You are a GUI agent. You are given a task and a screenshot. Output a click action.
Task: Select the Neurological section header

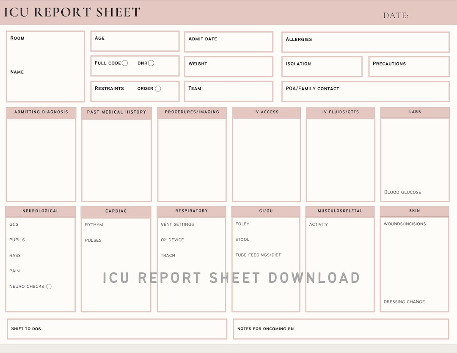coord(40,211)
